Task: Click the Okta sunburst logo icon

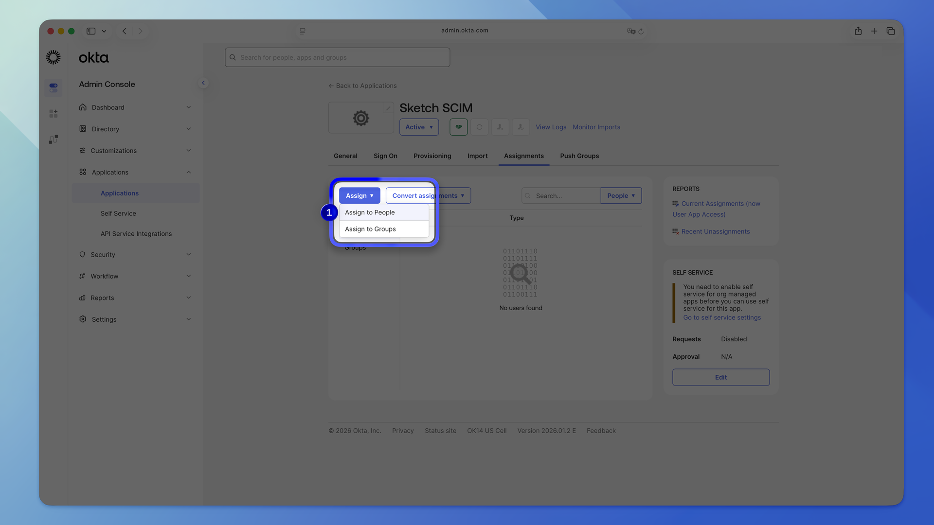Action: click(54, 57)
